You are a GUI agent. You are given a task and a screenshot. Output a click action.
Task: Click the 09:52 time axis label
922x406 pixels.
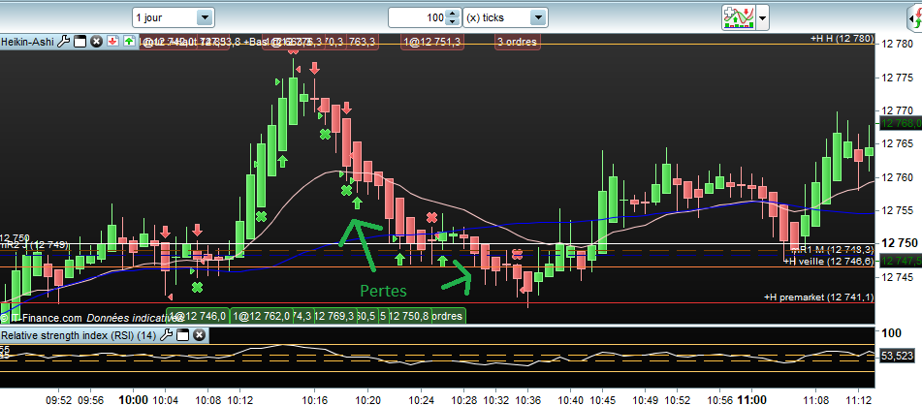(x=59, y=400)
